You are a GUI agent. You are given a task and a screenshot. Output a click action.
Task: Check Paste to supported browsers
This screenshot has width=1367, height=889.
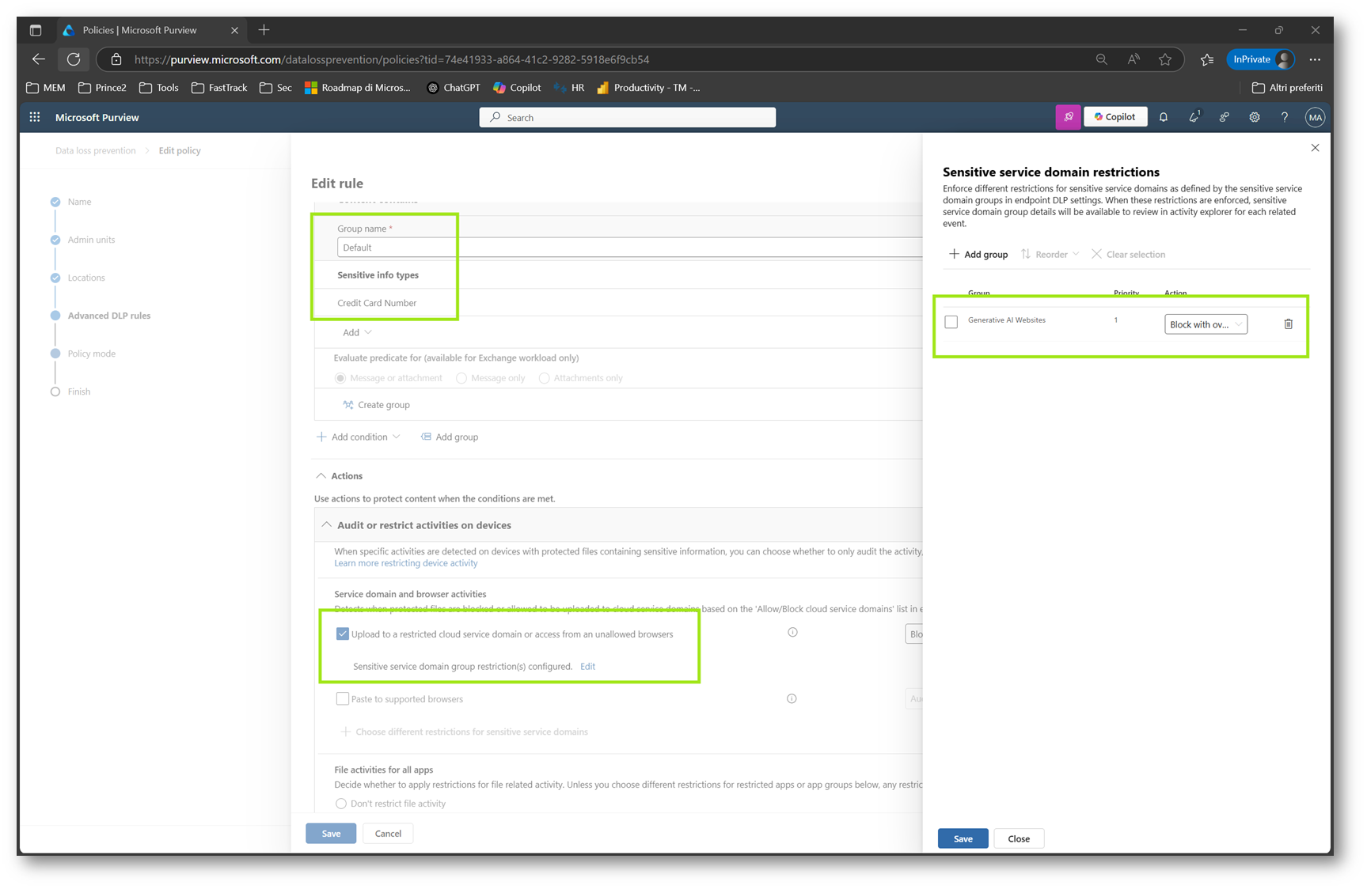[343, 698]
